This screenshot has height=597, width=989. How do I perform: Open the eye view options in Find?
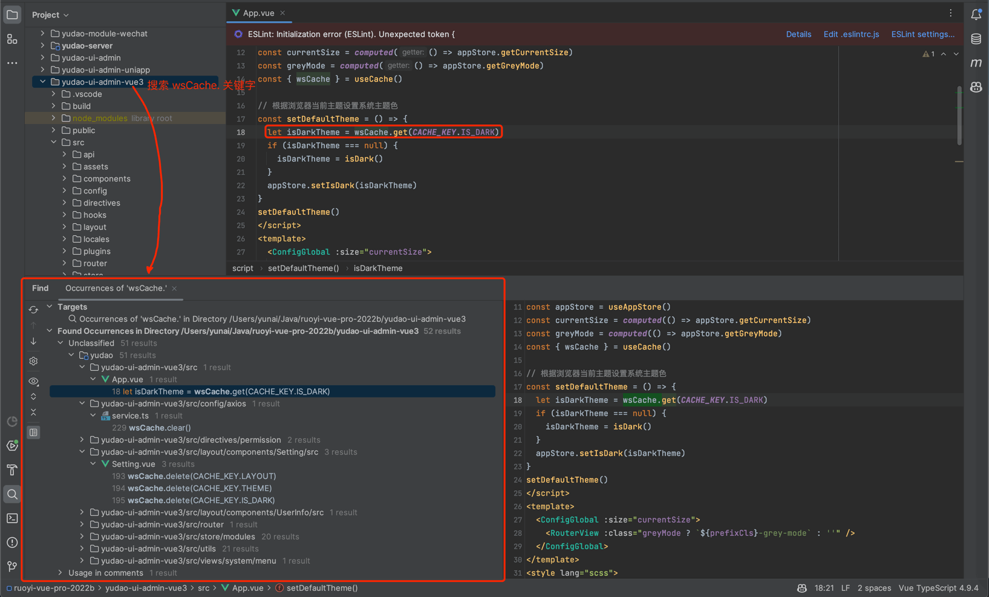33,382
